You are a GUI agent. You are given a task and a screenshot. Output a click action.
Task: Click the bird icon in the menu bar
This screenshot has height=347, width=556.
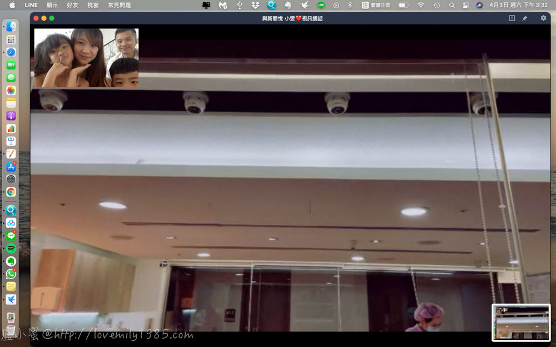[304, 5]
